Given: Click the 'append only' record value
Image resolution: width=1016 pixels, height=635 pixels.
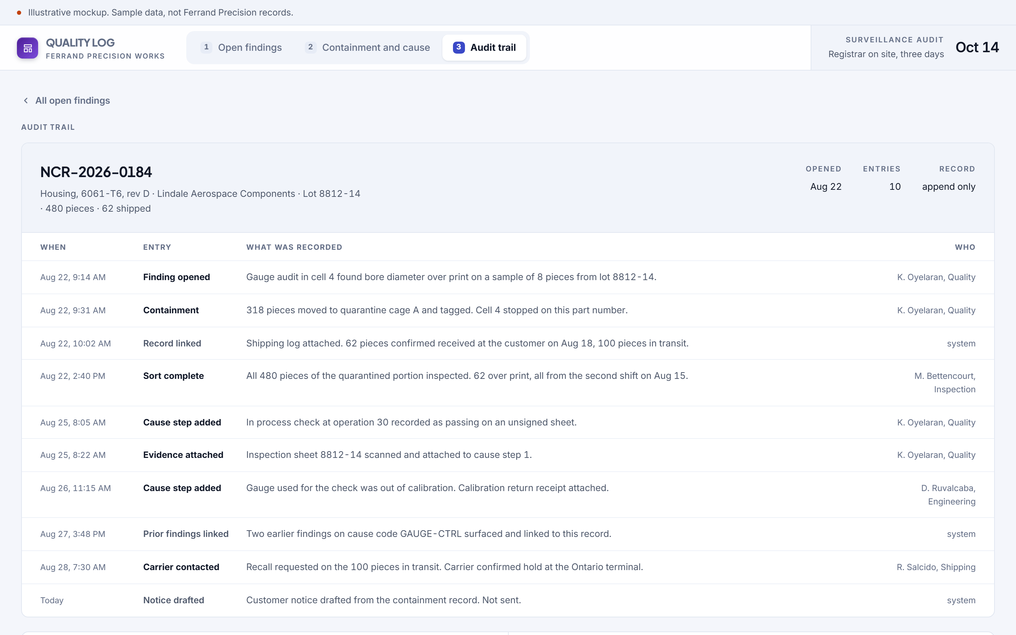Looking at the screenshot, I should point(948,187).
